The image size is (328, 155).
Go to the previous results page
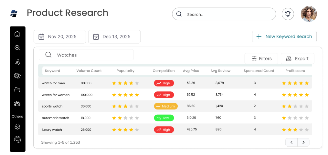291,142
